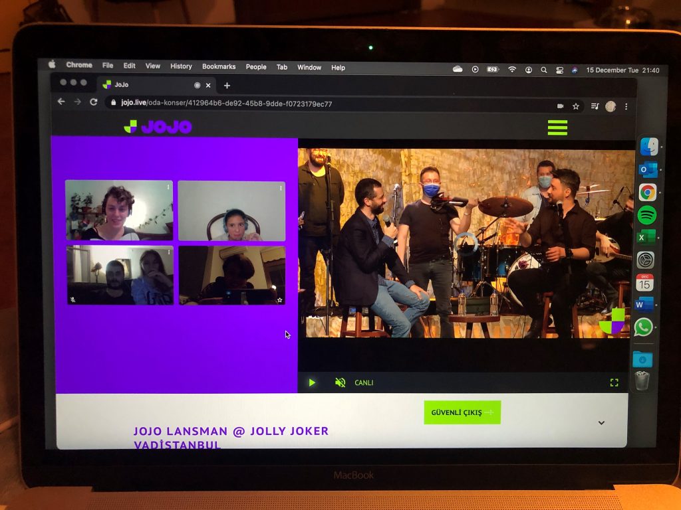Viewport: 681px width, 510px height.
Task: Open the History menu
Action: (181, 66)
